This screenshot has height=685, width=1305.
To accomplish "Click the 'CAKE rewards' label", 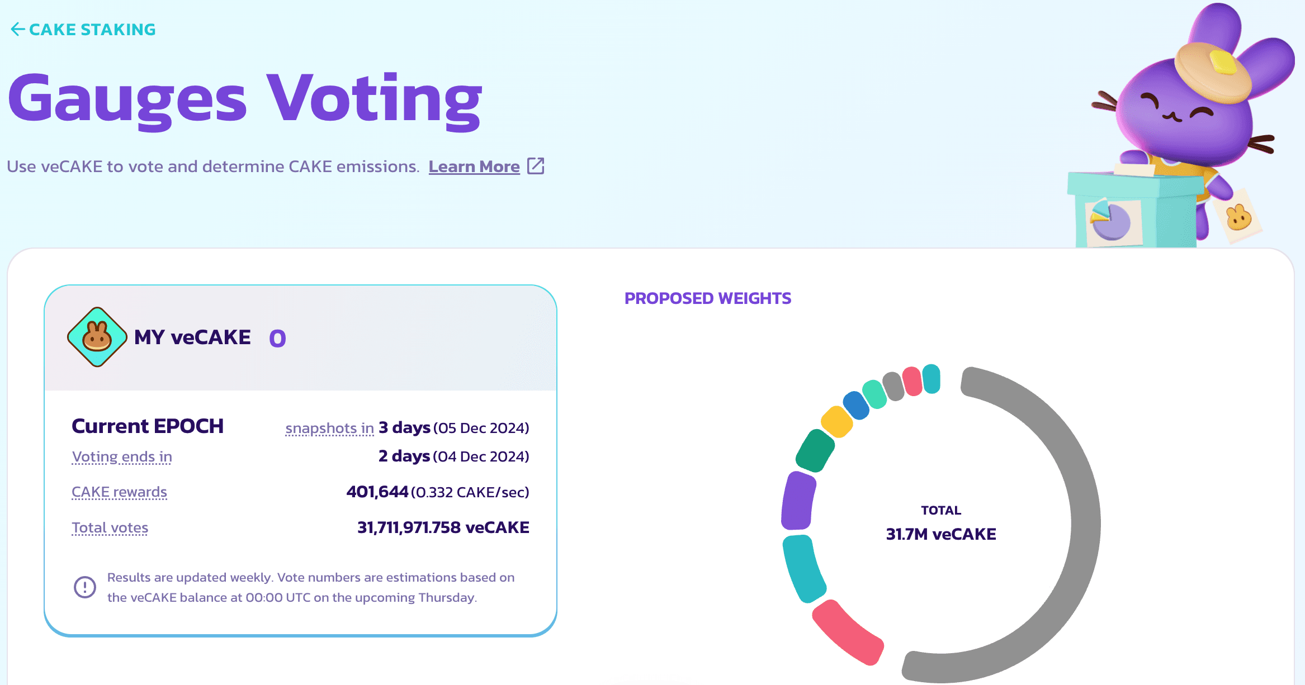I will (x=119, y=492).
